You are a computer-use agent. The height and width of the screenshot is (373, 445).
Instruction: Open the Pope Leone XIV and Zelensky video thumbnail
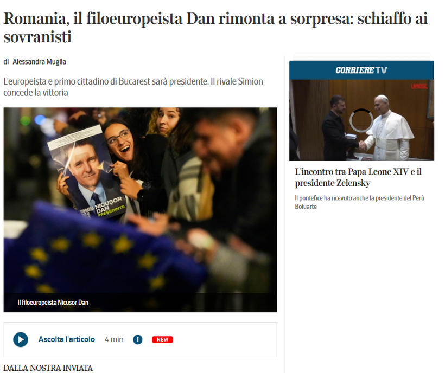[361, 120]
